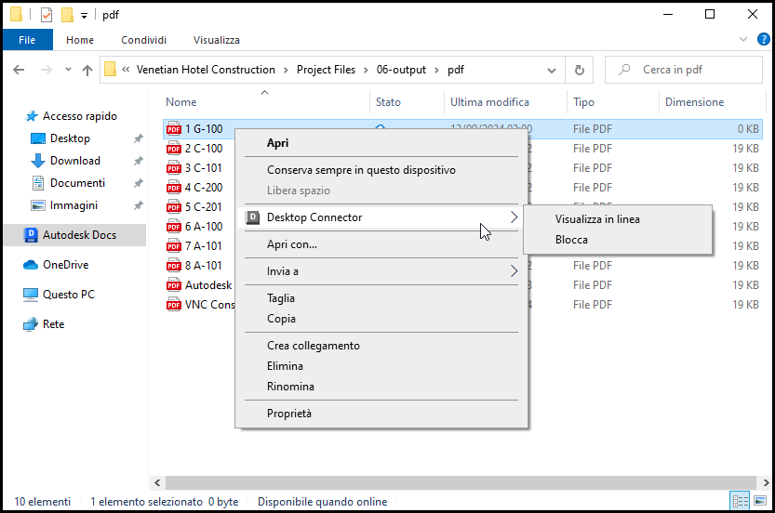Choose Rinomina from context menu

(x=290, y=387)
